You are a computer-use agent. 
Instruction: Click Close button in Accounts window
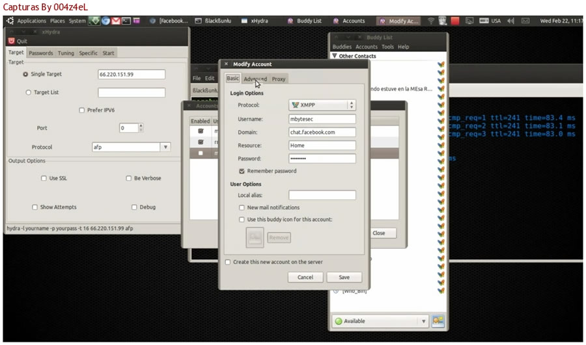pyautogui.click(x=378, y=233)
